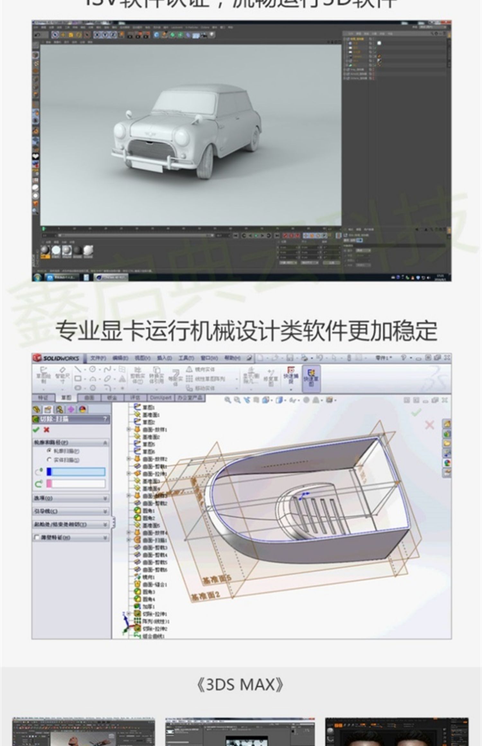Image resolution: width=482 pixels, height=746 pixels.
Task: Select the 轮廓扫描 radio option
Action: (x=49, y=451)
